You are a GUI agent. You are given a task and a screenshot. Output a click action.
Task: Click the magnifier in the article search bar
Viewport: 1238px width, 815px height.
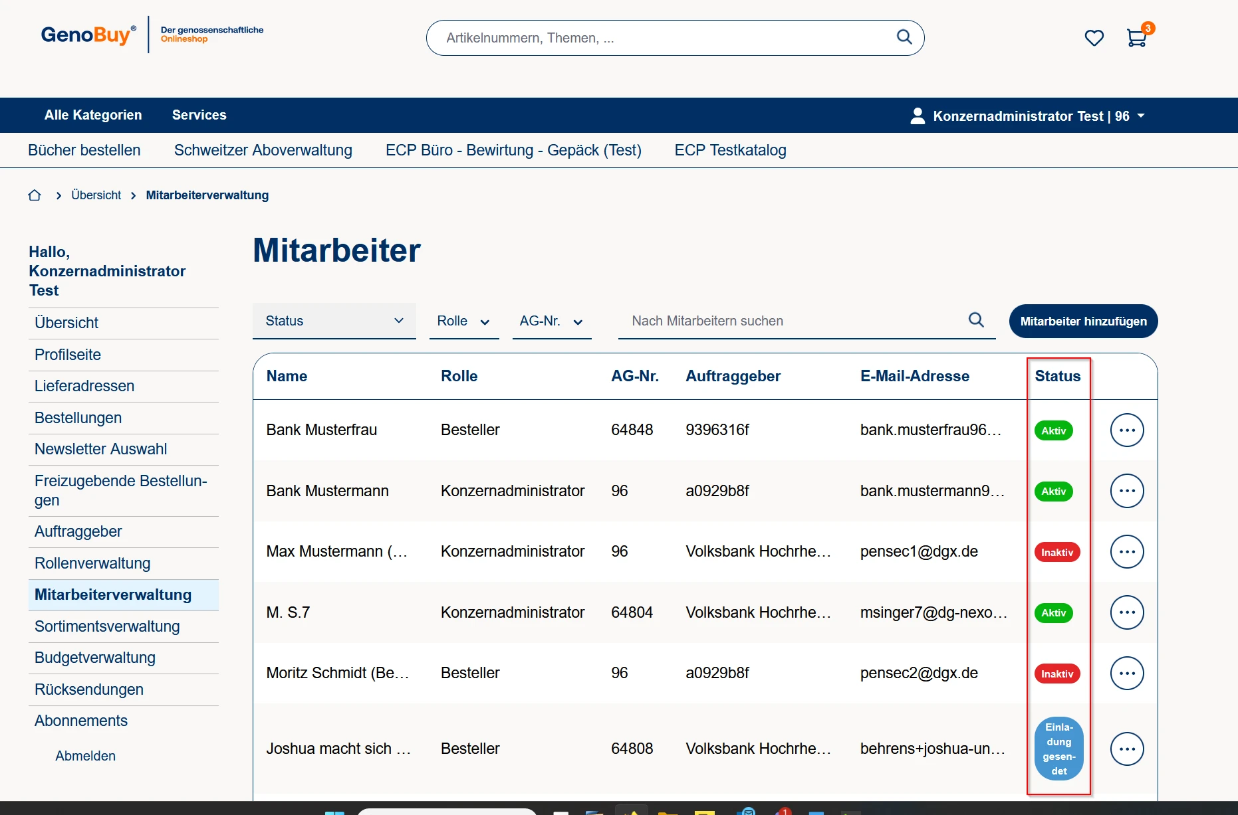pyautogui.click(x=904, y=37)
